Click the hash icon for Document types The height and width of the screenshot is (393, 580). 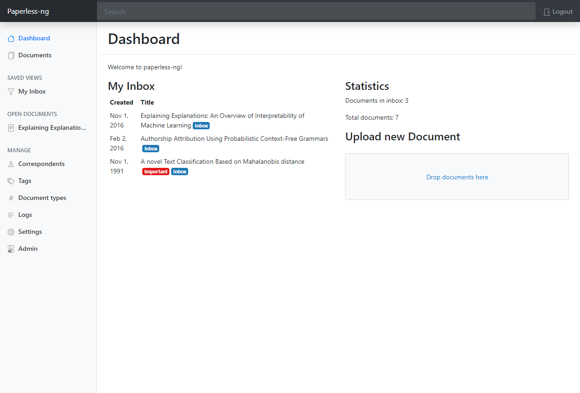(11, 198)
